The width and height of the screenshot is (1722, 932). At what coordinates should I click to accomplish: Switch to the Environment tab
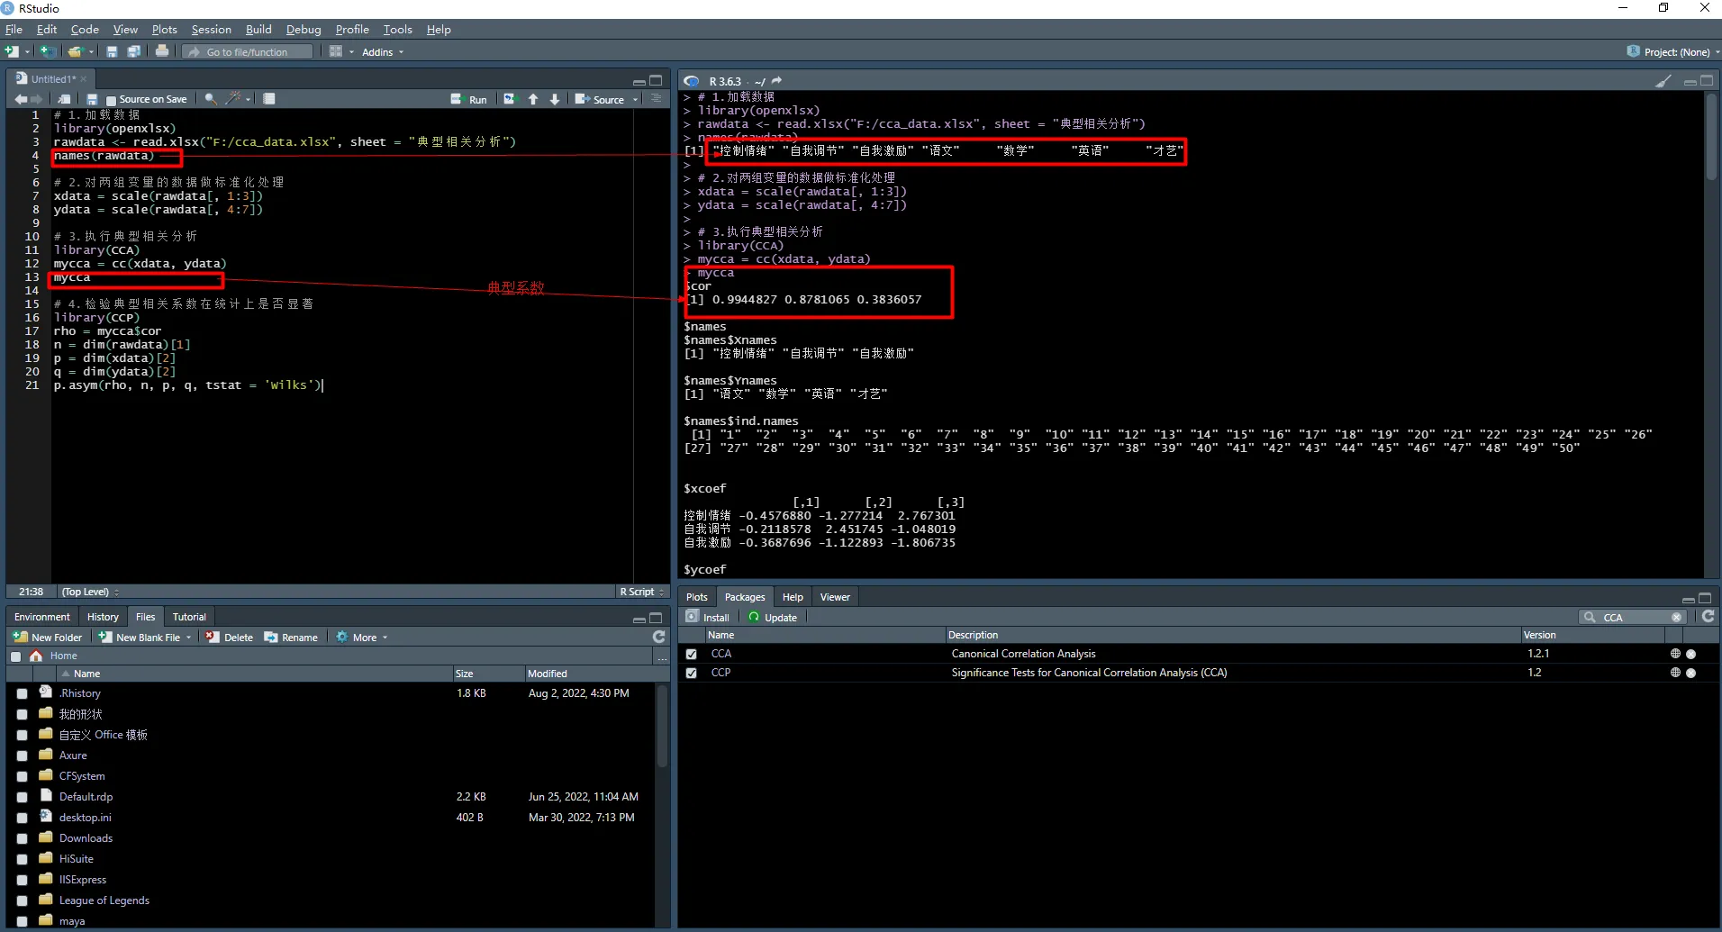click(42, 617)
